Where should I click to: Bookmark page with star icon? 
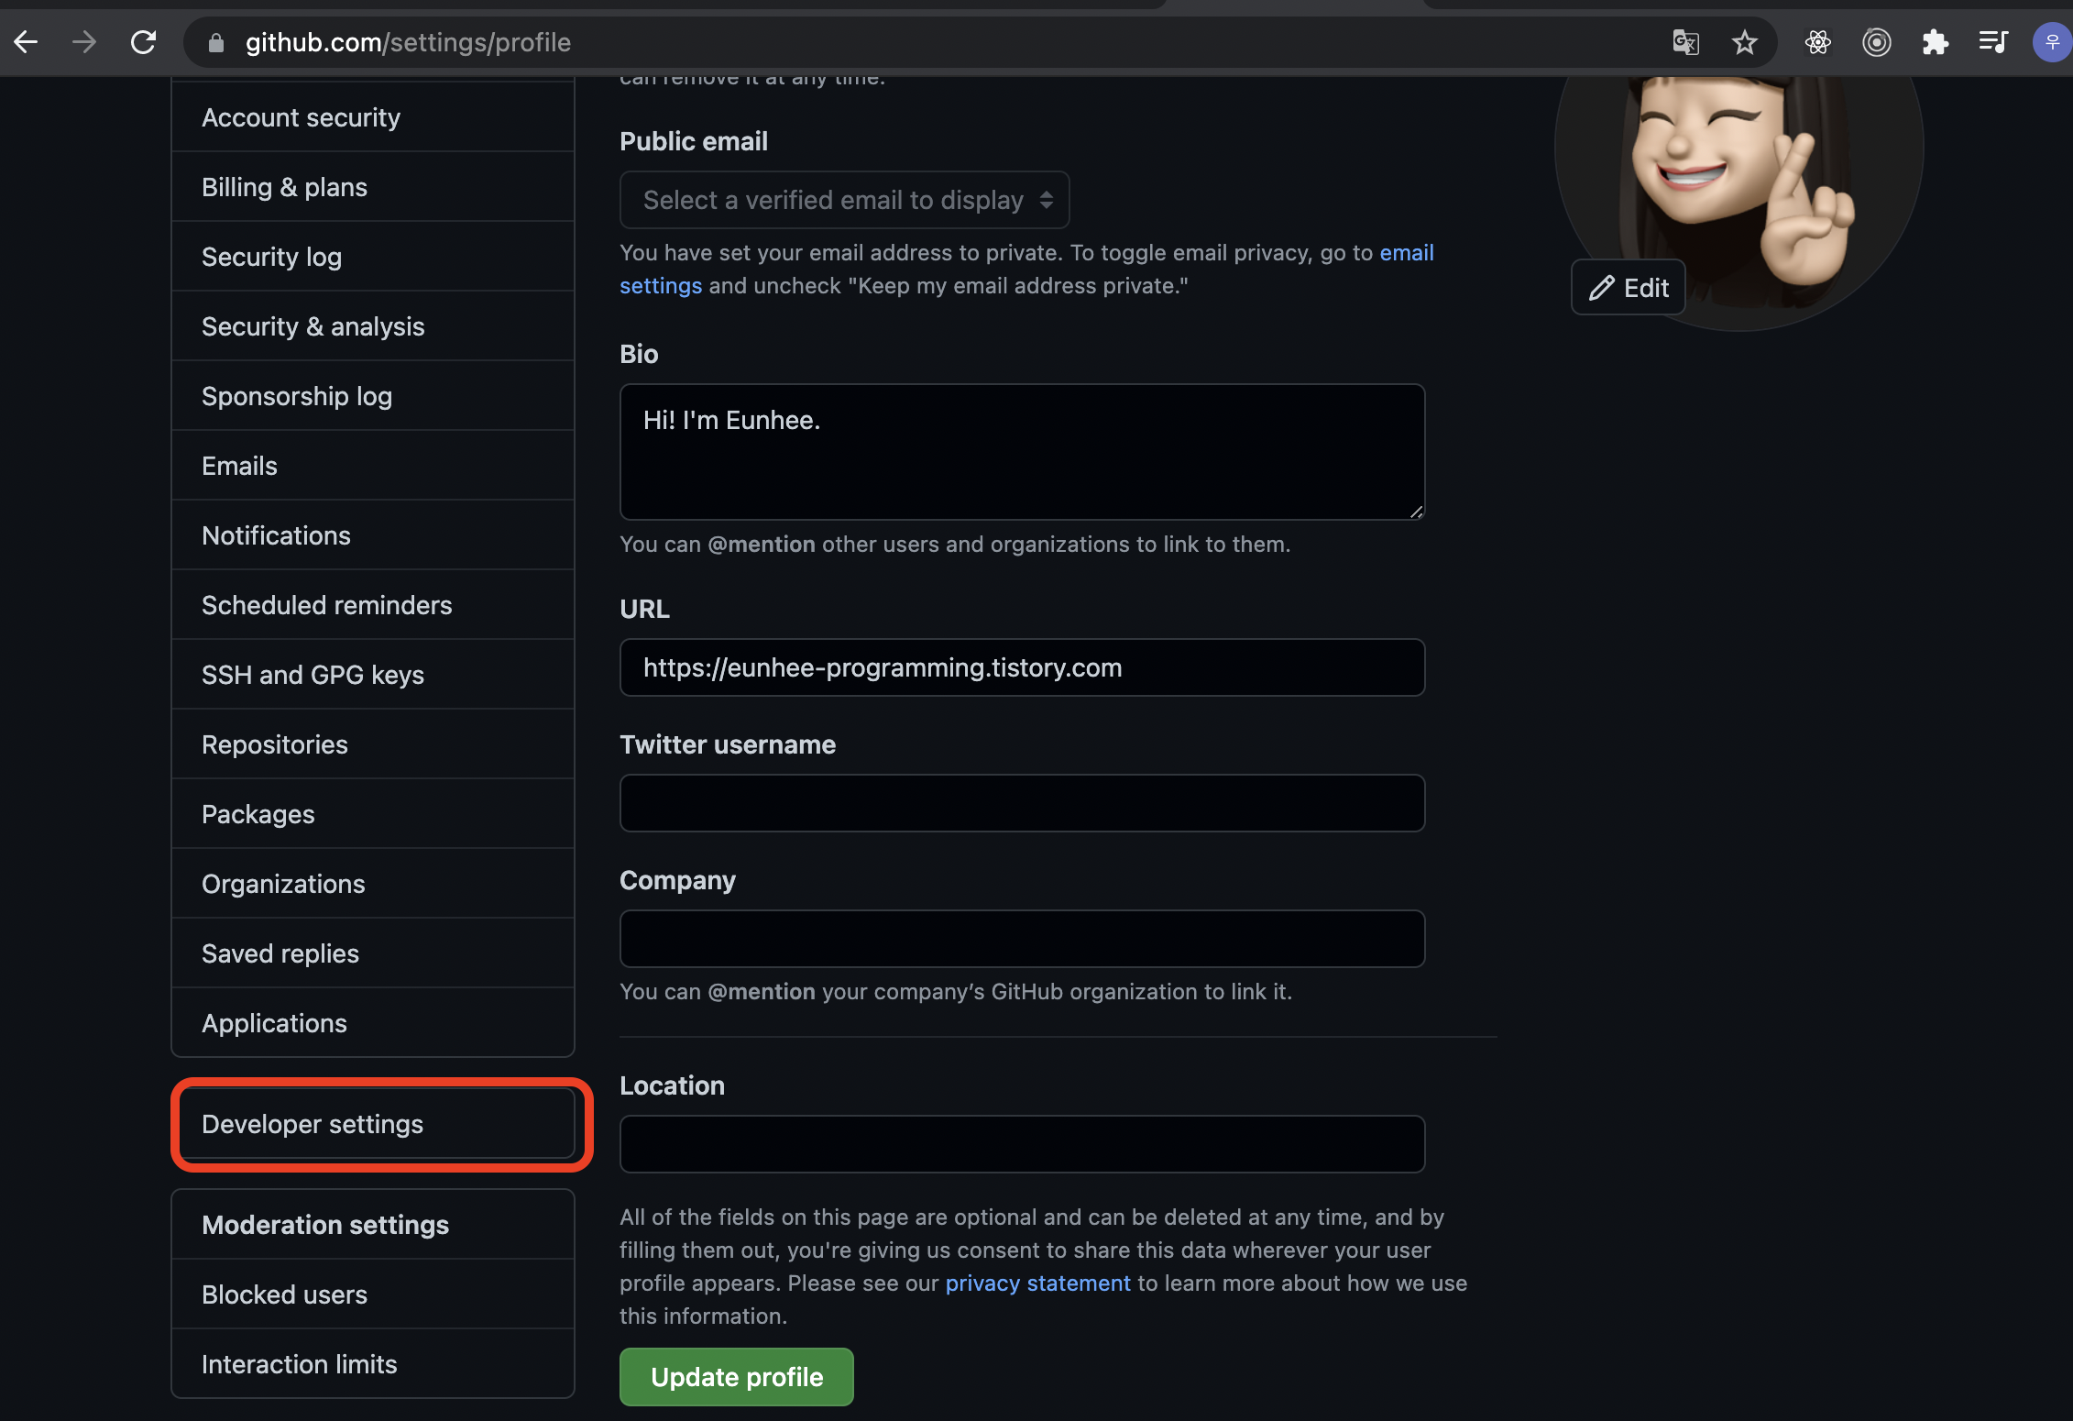pos(1744,42)
